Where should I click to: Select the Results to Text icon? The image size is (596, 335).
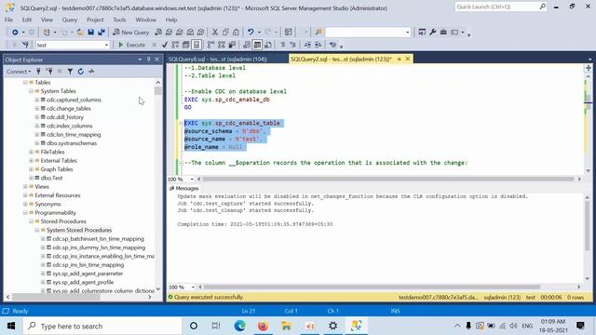point(247,45)
